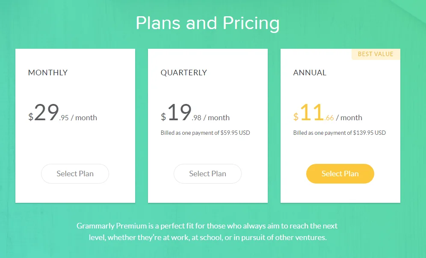Viewport: 426px width, 258px height.
Task: Click the $139.95 USD billing note
Action: coord(339,133)
